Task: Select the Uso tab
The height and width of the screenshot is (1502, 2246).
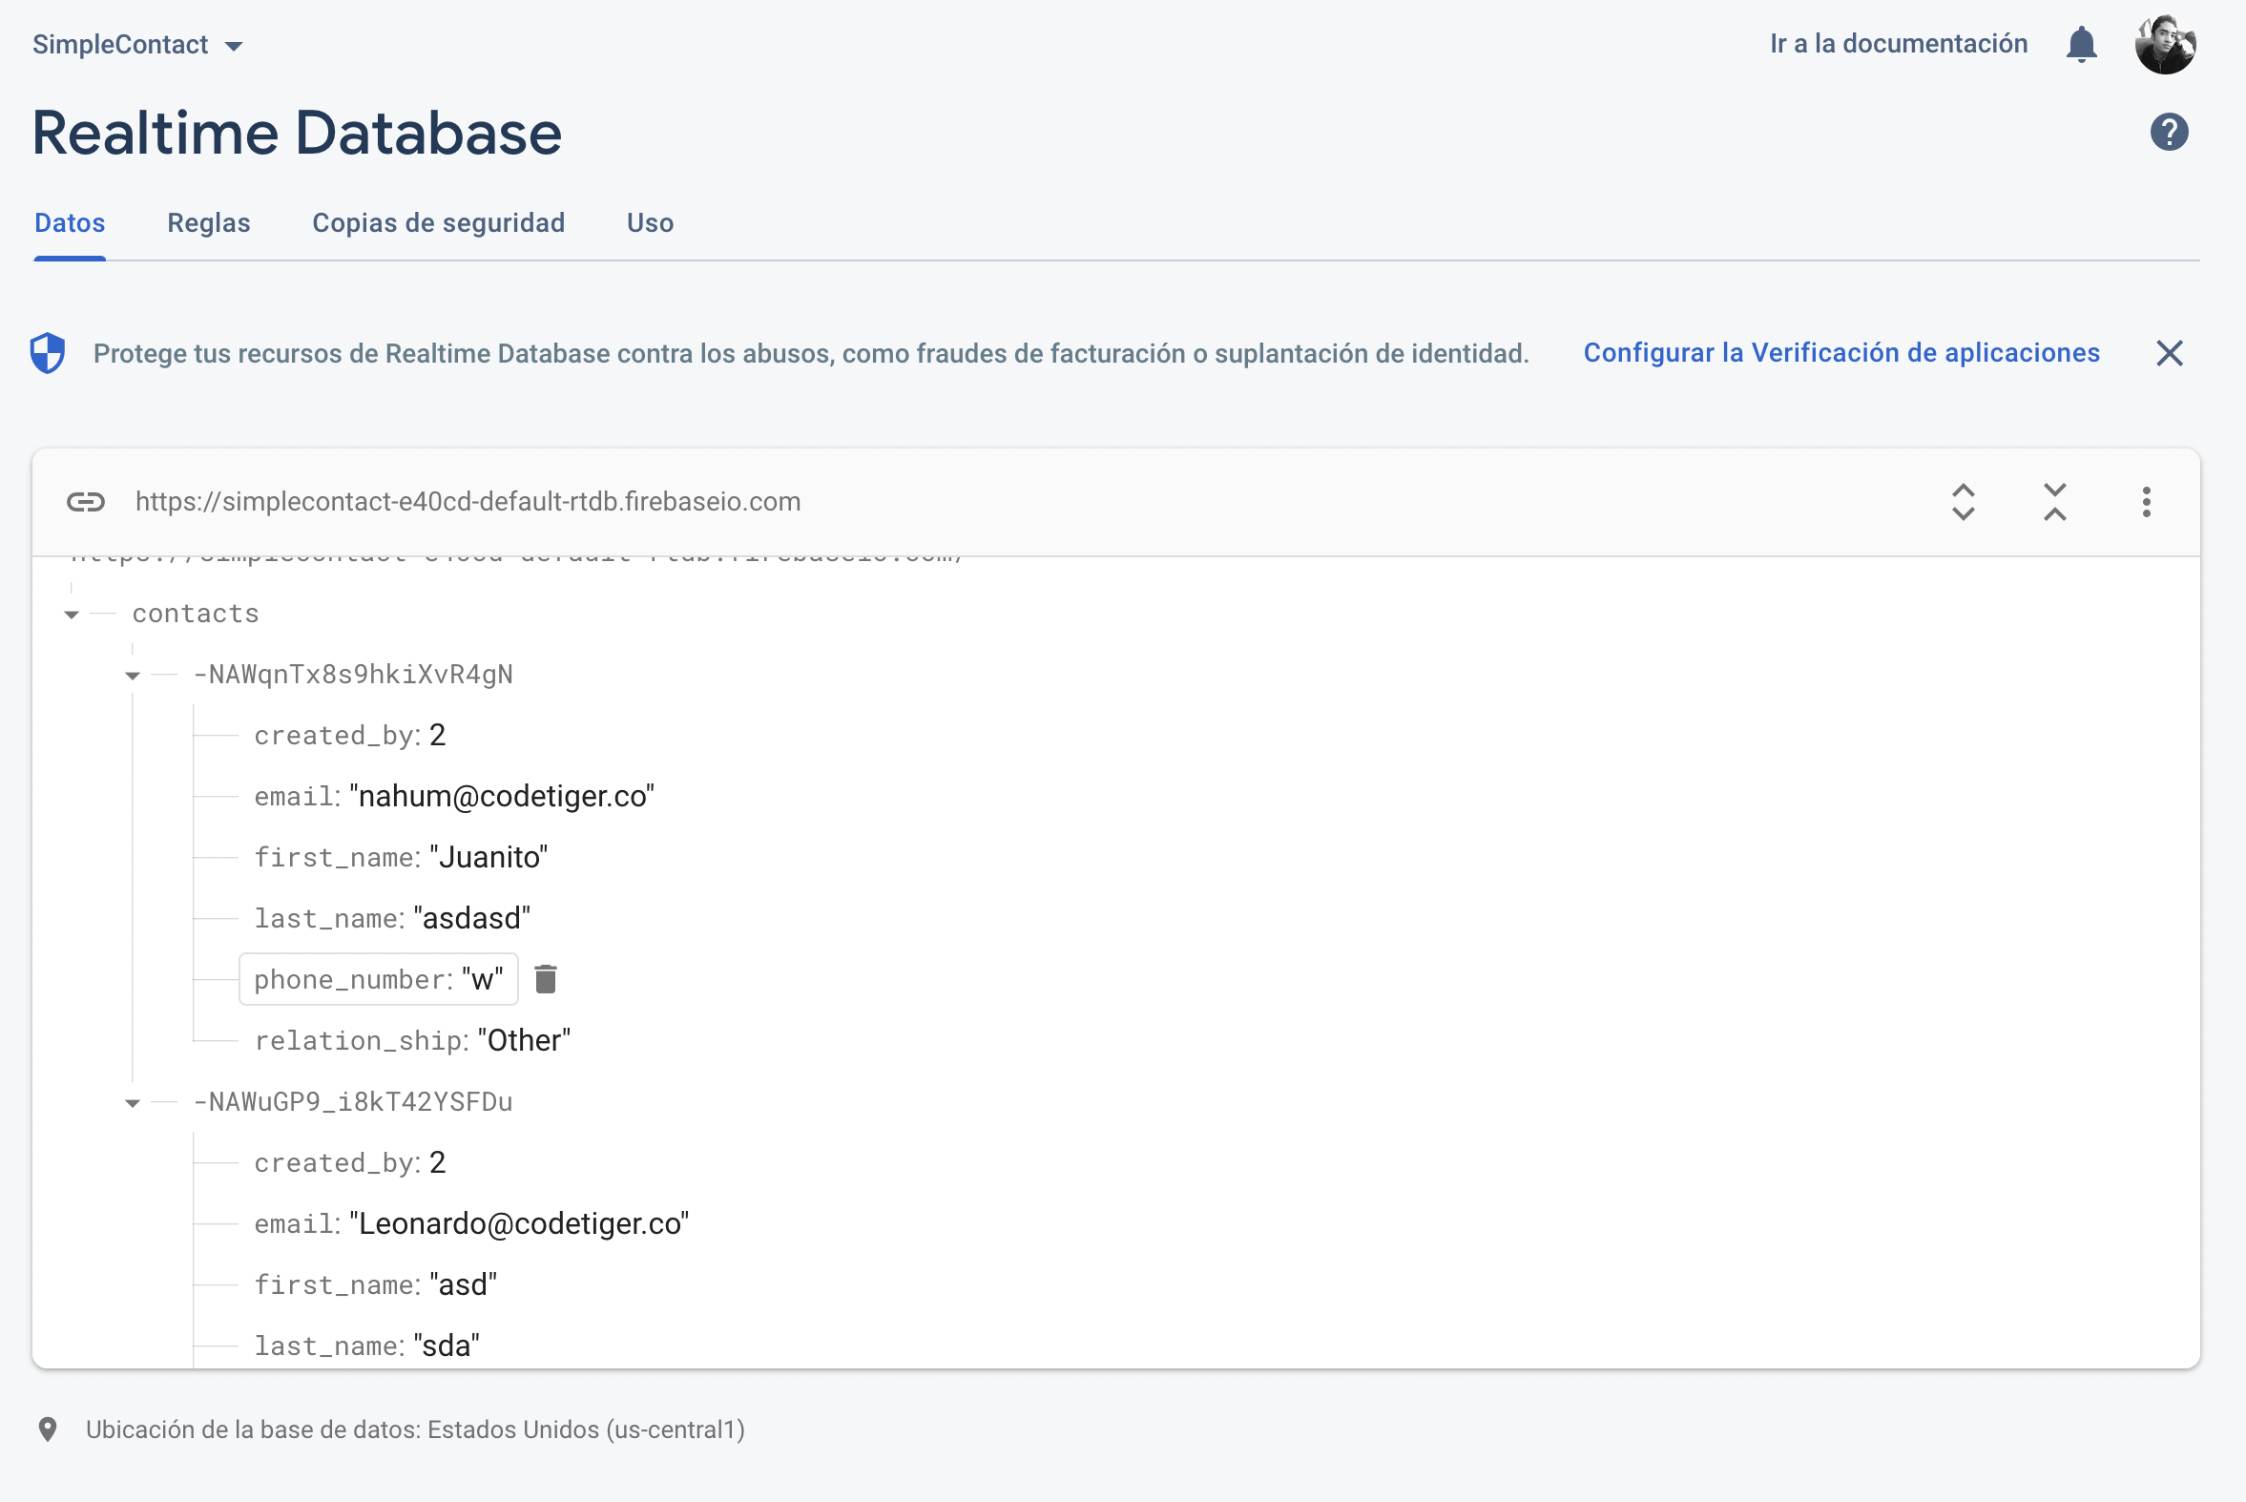Action: click(x=650, y=222)
